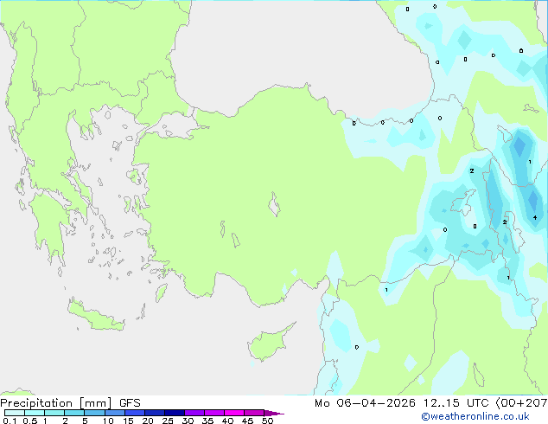Screen dimensions: 548x424
Task: Select the 10–15 mm legend color box
Action: click(114, 413)
